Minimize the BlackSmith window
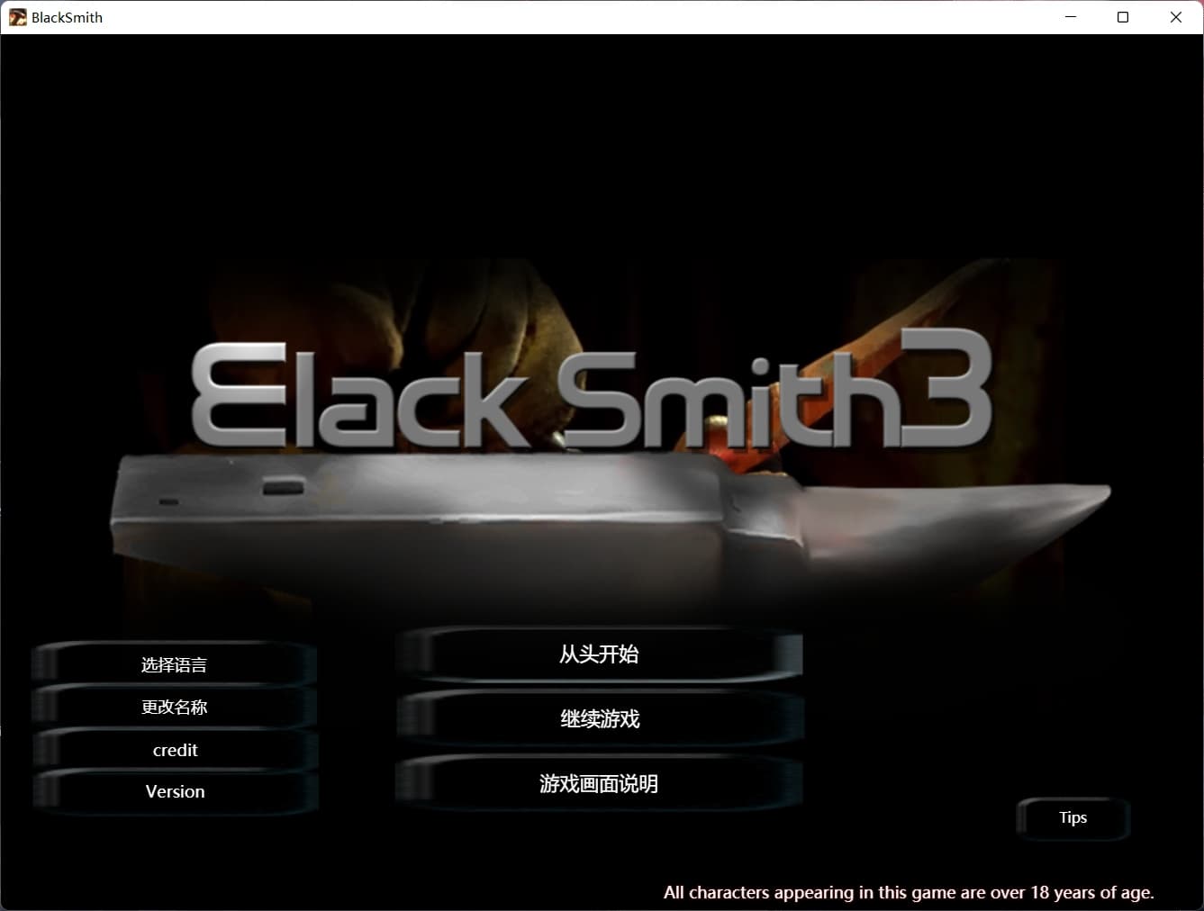 pos(1071,17)
